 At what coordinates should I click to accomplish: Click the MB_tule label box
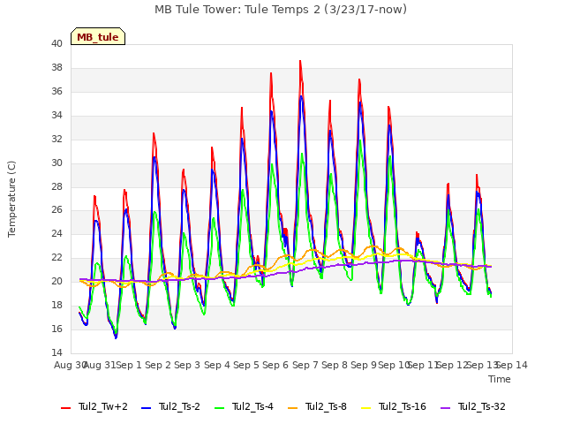click(x=98, y=36)
